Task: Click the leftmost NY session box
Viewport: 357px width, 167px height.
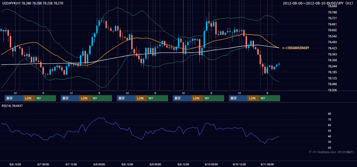Action: tap(46, 98)
